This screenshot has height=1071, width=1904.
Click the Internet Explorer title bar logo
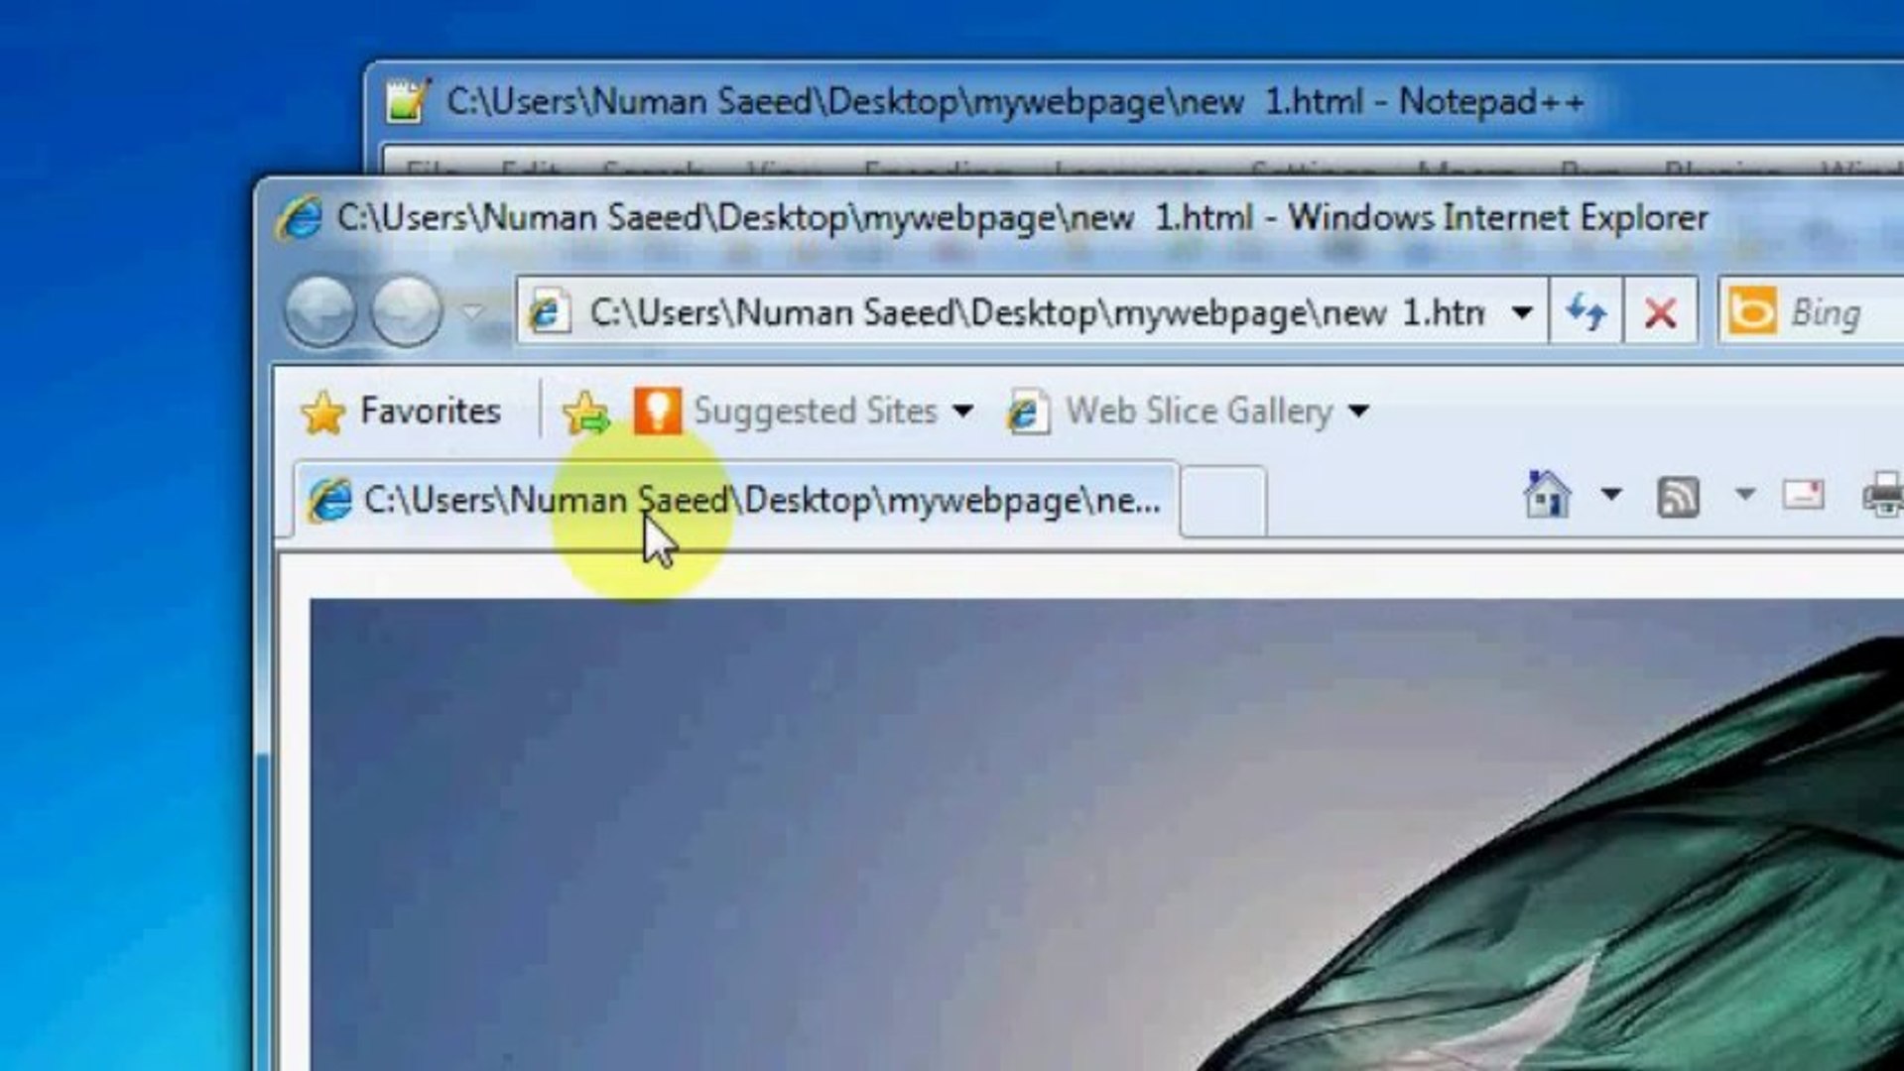299,217
